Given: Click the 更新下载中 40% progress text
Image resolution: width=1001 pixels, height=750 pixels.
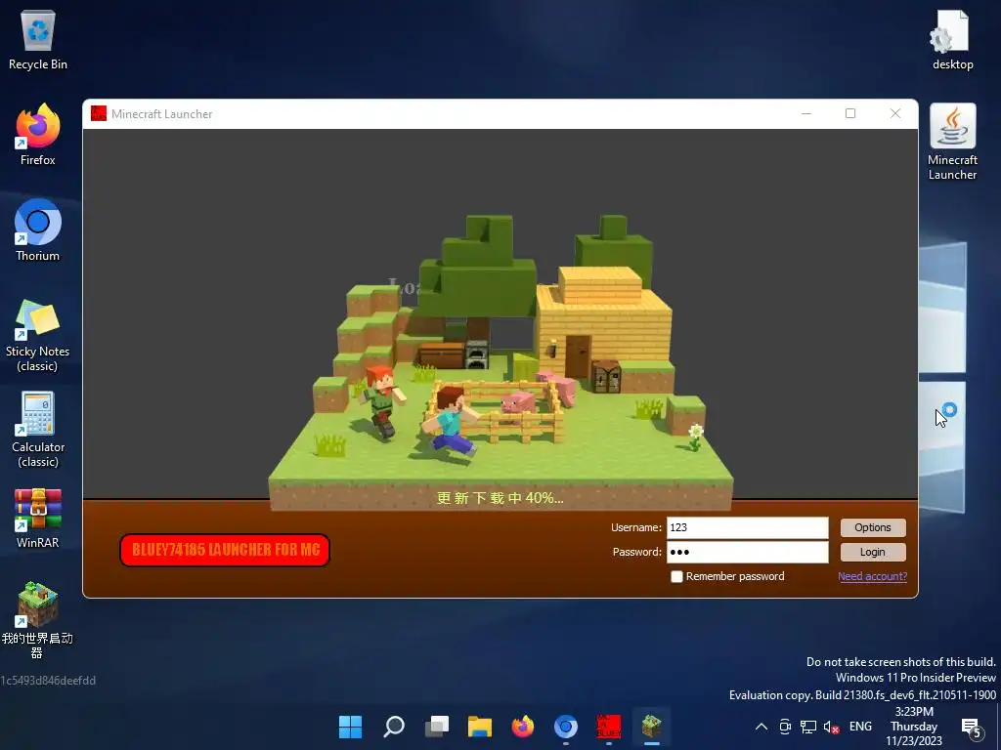Looking at the screenshot, I should (500, 498).
